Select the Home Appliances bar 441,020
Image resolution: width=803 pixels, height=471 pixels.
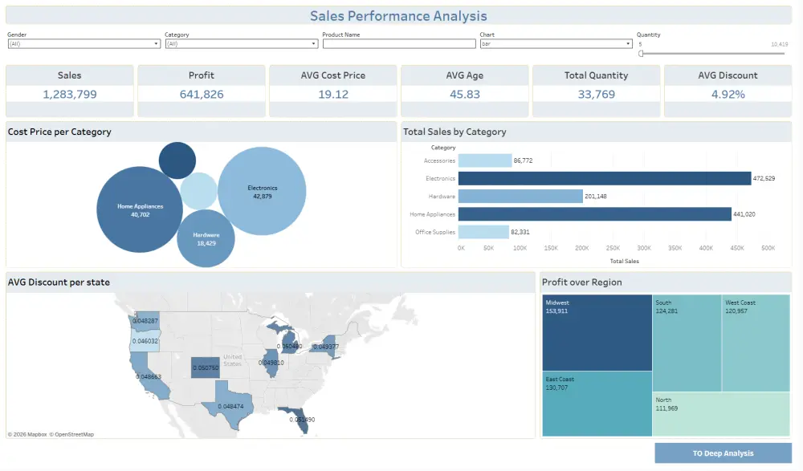pos(594,214)
